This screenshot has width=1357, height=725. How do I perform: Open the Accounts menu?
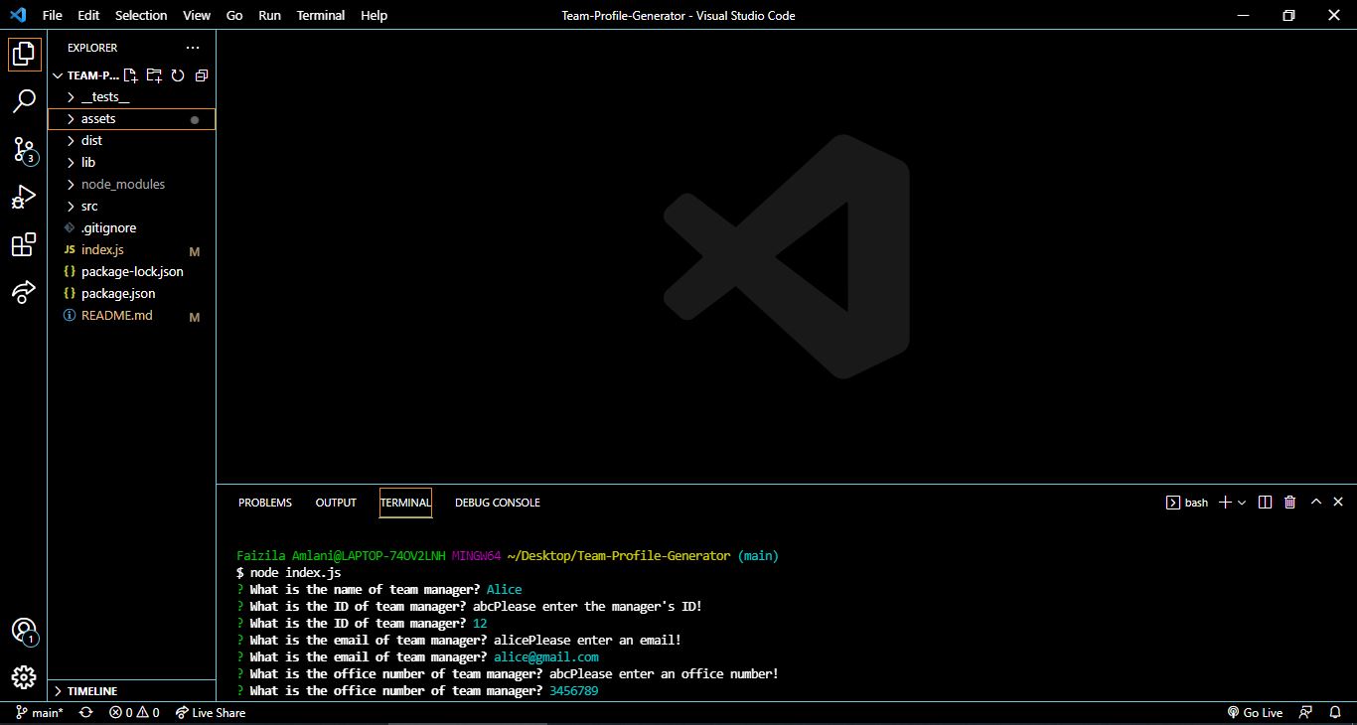pos(24,631)
